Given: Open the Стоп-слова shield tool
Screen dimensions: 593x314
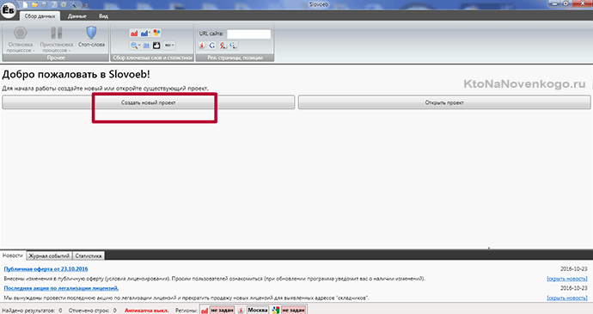Looking at the screenshot, I should [91, 37].
